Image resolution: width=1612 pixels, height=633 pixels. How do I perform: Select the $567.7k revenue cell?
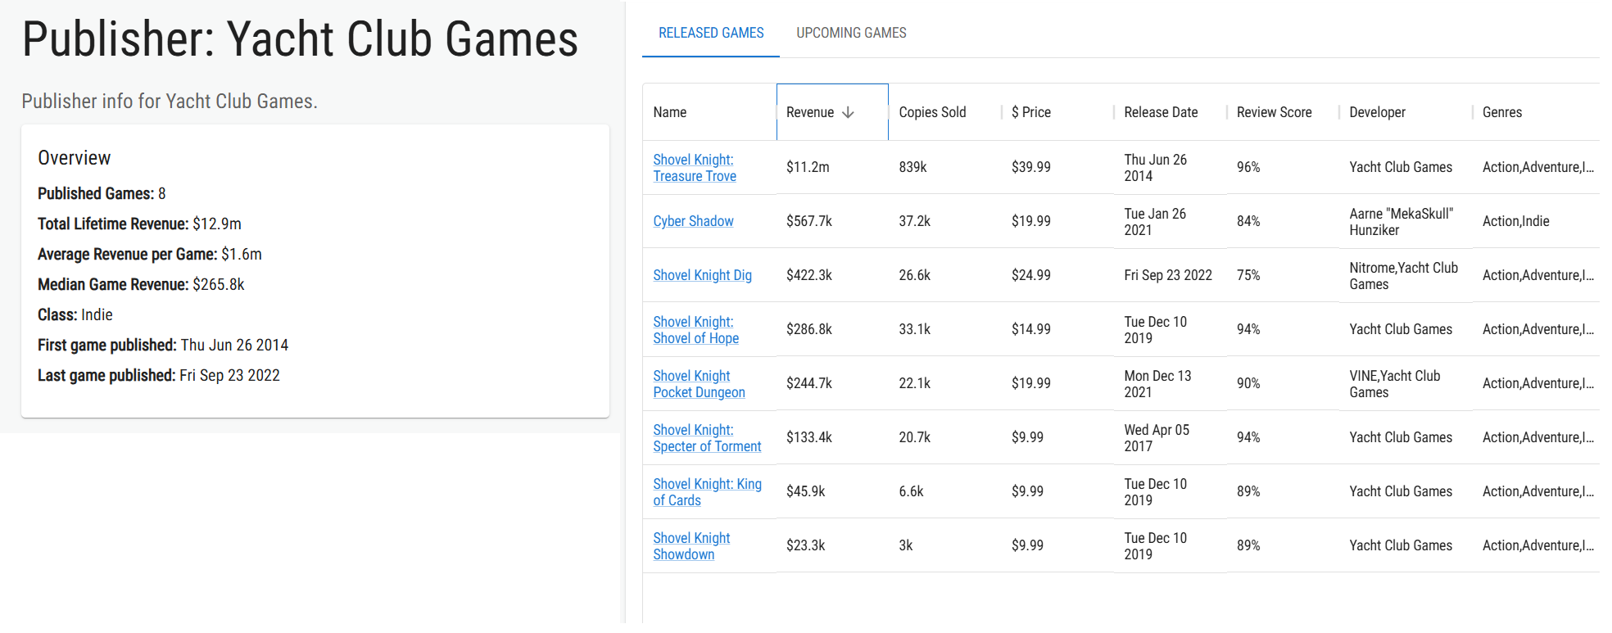[832, 221]
